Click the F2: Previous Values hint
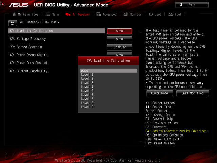The width and height of the screenshot is (217, 163). click(162, 123)
